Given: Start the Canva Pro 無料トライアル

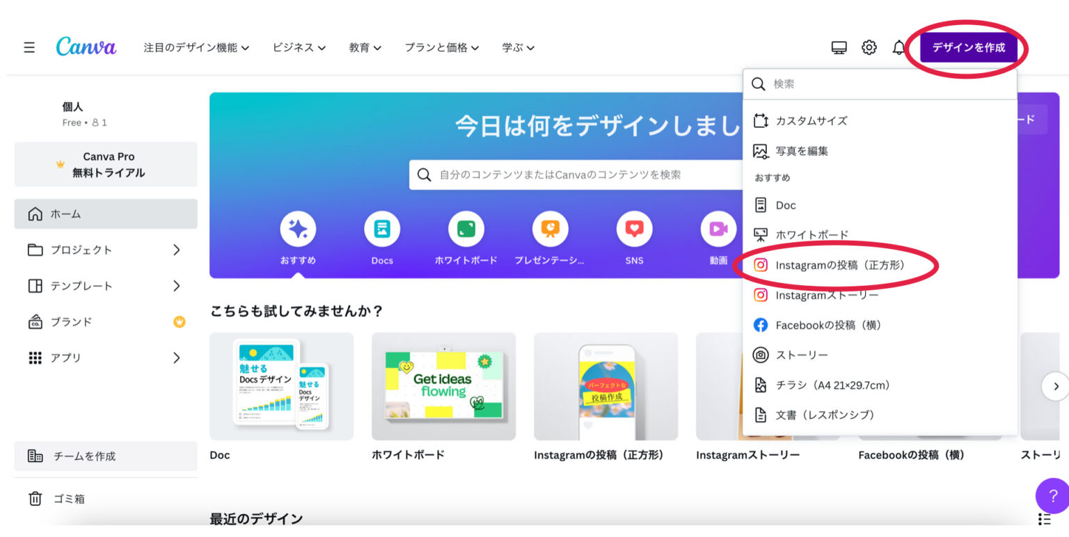Looking at the screenshot, I should coord(105,164).
